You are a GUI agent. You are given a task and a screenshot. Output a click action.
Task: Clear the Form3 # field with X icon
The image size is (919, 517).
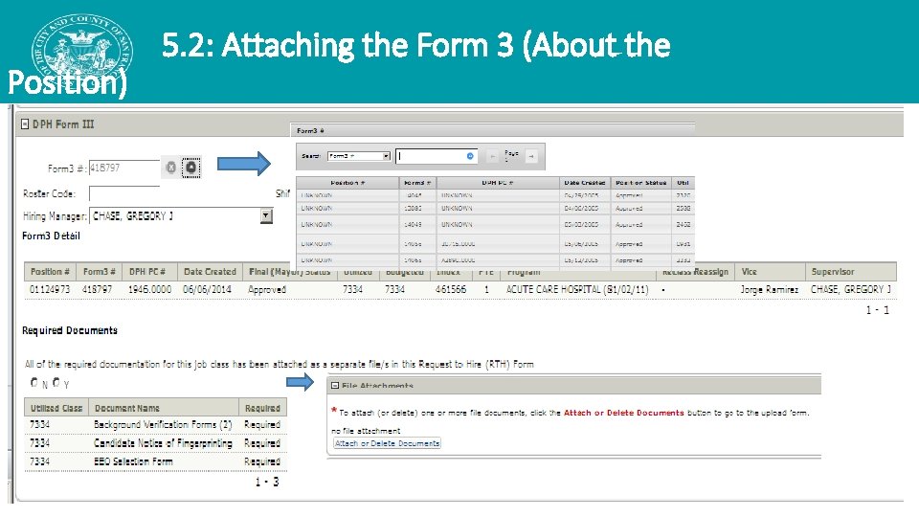coord(170,168)
